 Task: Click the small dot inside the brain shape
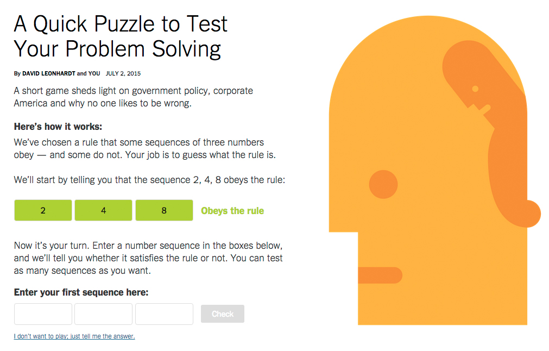[x=475, y=89]
